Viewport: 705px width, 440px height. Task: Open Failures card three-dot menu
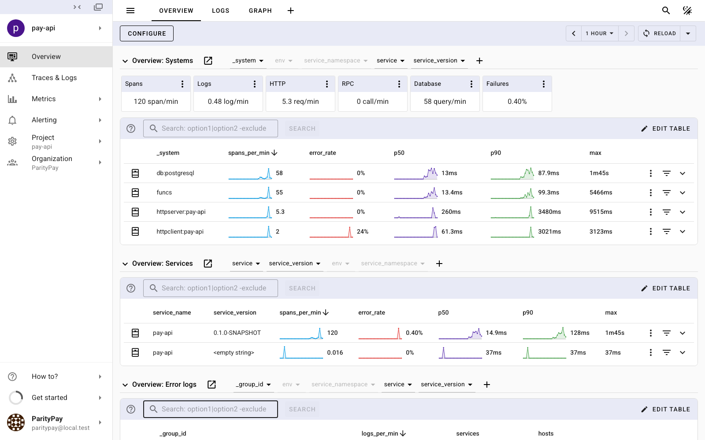[544, 84]
